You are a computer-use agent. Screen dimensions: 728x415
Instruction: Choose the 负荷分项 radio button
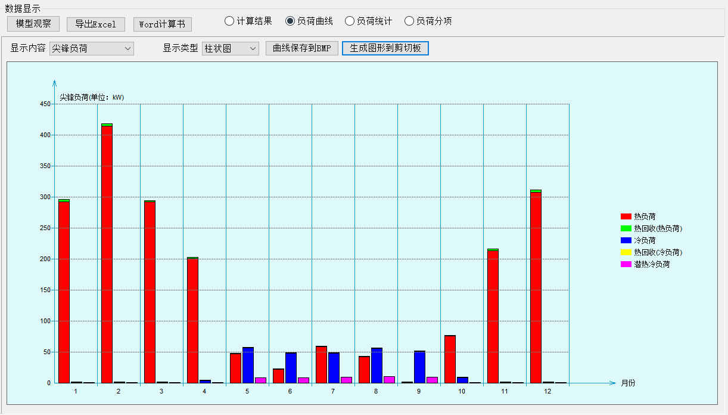click(409, 21)
